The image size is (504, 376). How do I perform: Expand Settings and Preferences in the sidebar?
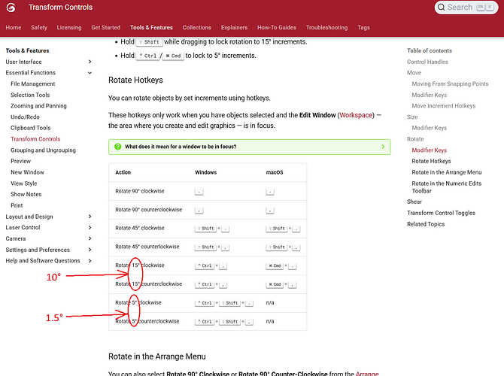90,250
